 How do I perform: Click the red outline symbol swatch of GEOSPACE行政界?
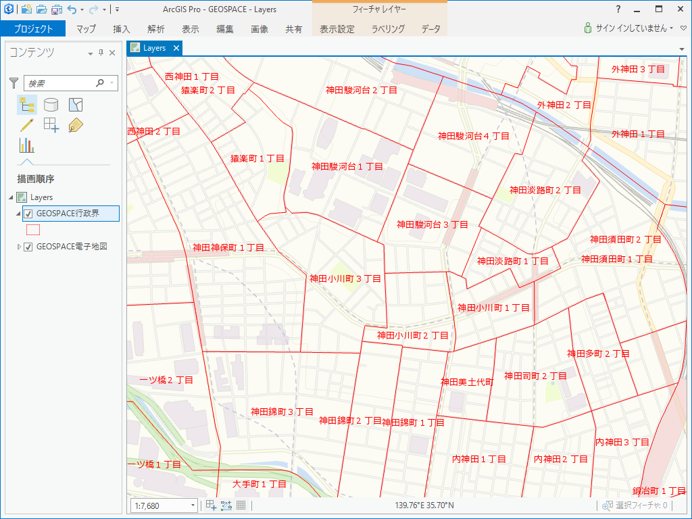tap(33, 230)
